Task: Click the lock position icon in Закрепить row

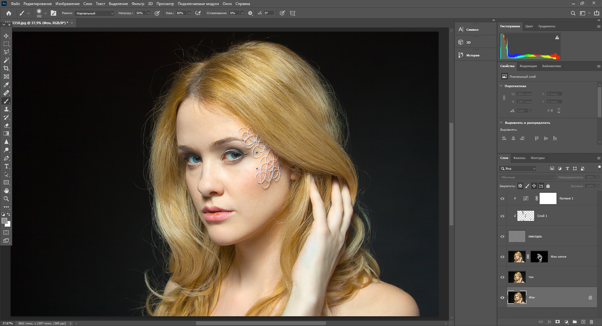Action: click(x=534, y=186)
